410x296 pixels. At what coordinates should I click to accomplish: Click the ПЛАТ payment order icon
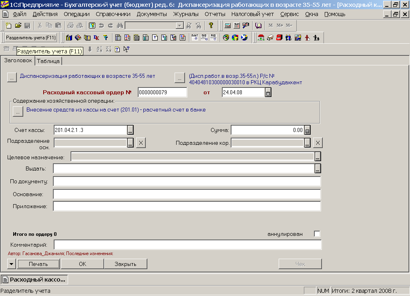click(195, 38)
